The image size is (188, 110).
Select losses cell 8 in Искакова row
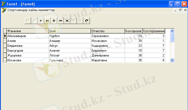coord(154,60)
